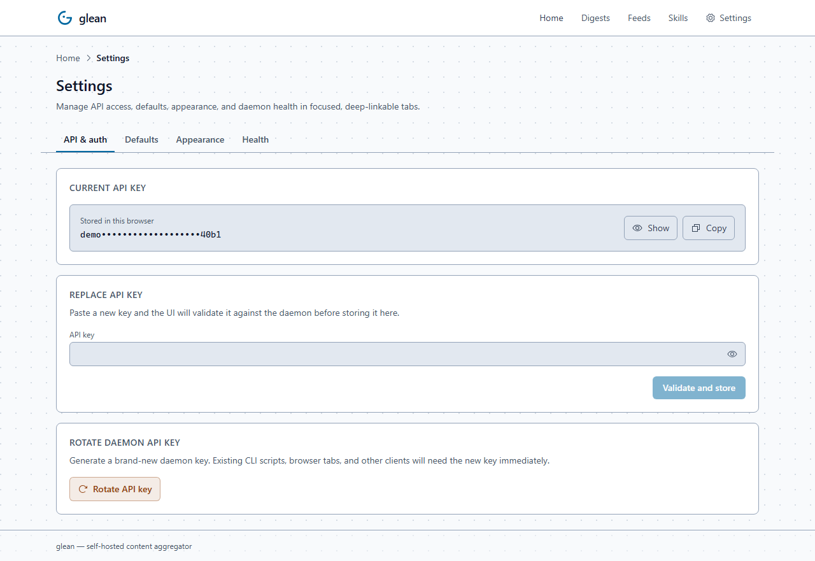Open the Skills page
815x561 pixels.
pyautogui.click(x=678, y=18)
